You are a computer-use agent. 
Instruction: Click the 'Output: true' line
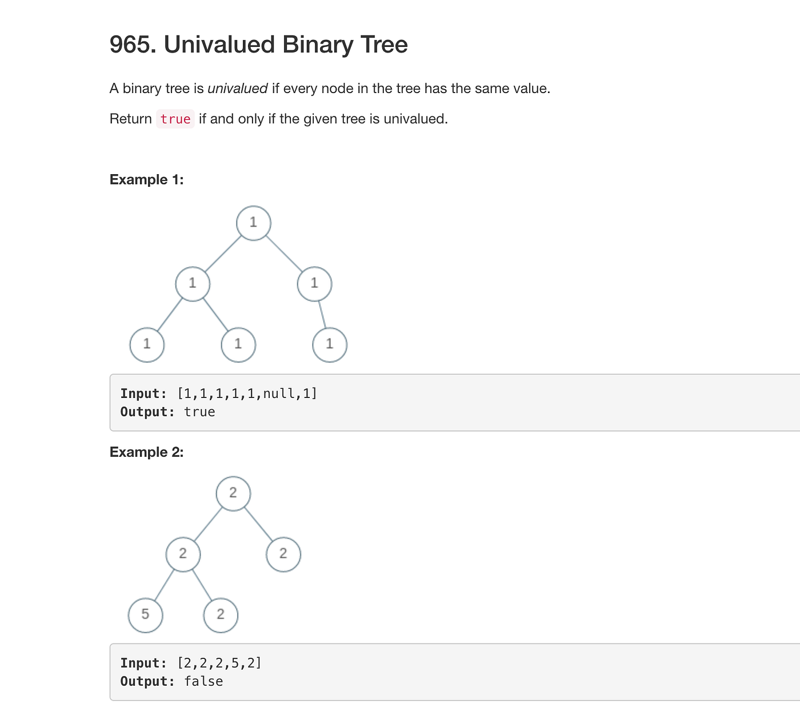167,412
